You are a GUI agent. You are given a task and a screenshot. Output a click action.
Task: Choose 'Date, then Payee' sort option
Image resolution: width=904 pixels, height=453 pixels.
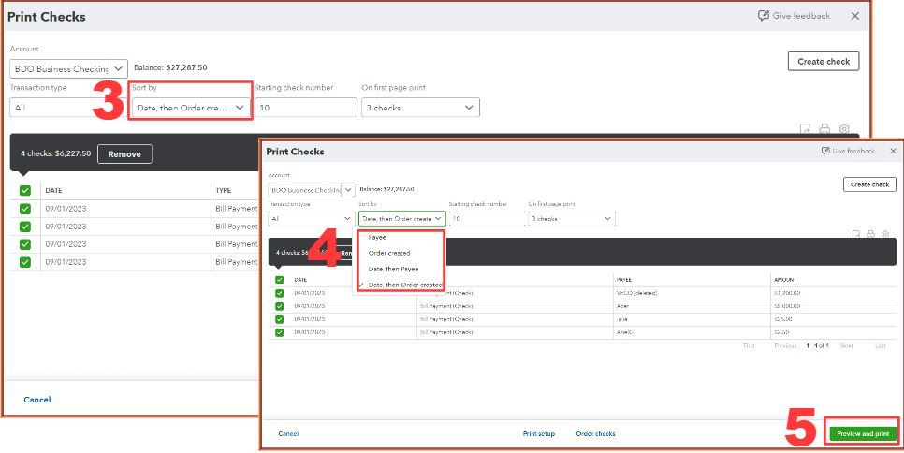click(x=393, y=270)
